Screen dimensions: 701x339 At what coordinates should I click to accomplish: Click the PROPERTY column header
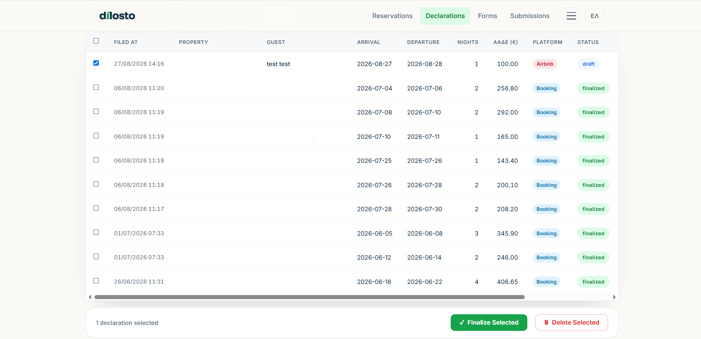click(x=193, y=42)
